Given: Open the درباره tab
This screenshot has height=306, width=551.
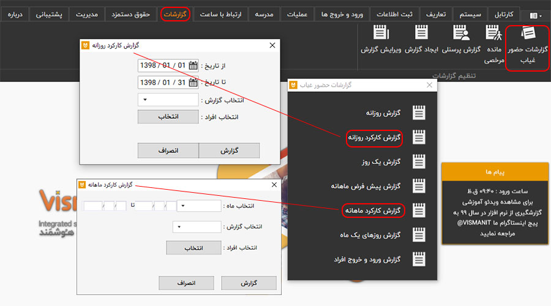Looking at the screenshot, I should click(x=15, y=15).
